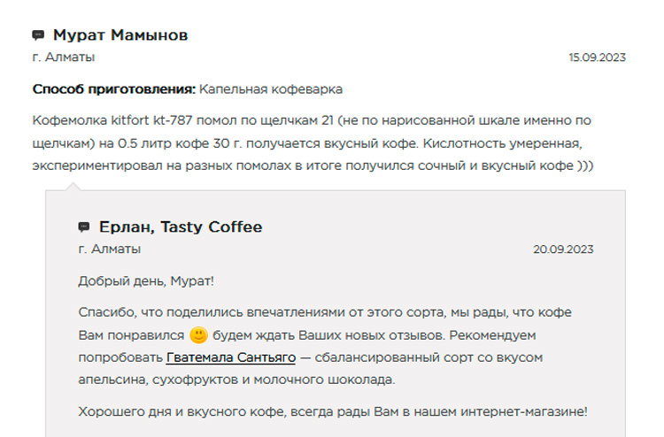Click the Способ приготовления label
Image resolution: width=664 pixels, height=437 pixels.
point(114,89)
